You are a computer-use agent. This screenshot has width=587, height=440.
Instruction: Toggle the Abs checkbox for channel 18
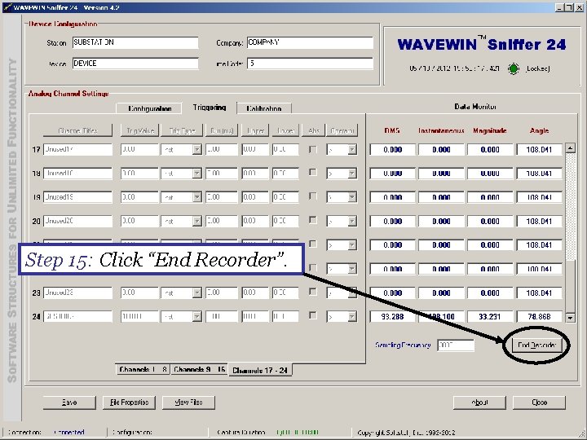click(x=313, y=173)
